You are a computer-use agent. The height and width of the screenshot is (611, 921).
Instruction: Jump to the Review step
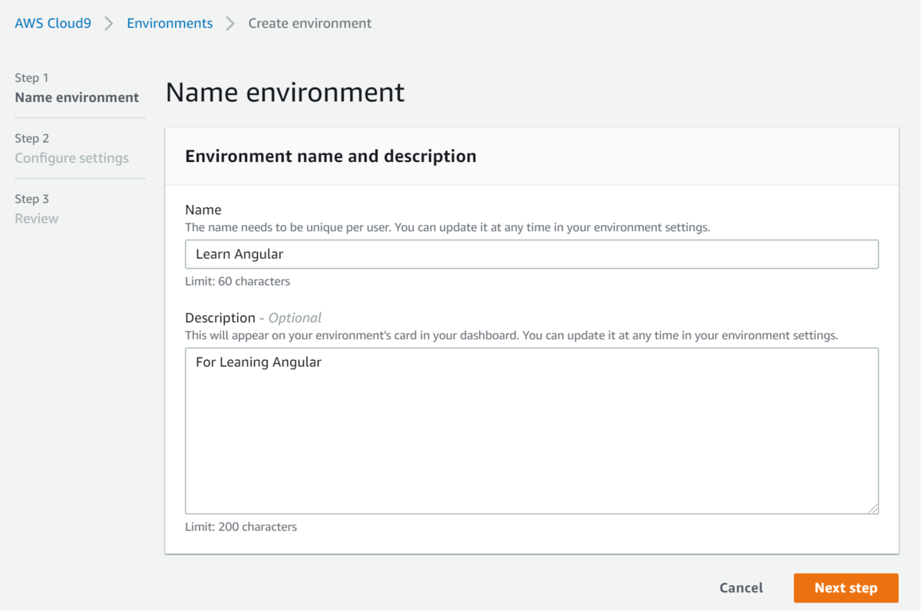pos(37,219)
